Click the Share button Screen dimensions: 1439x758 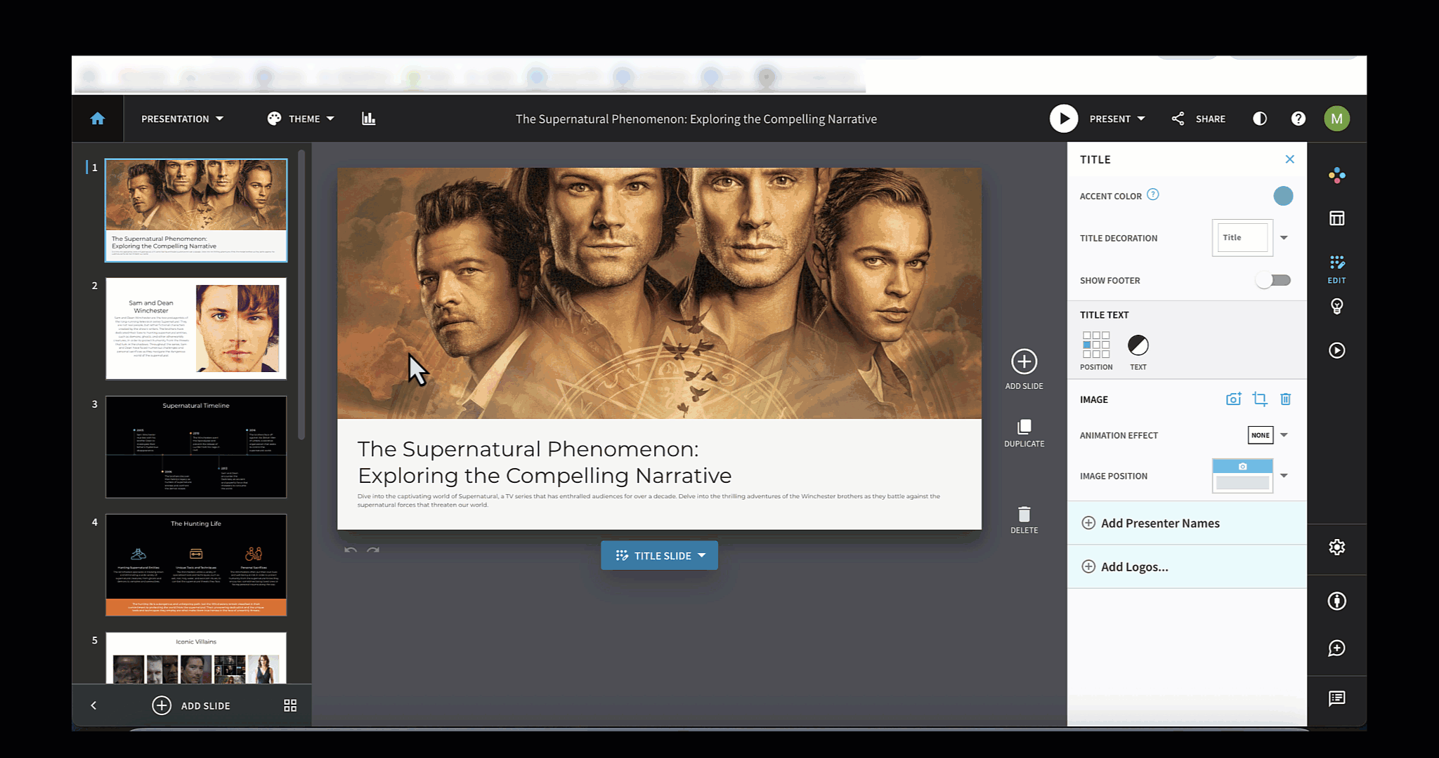(x=1199, y=119)
